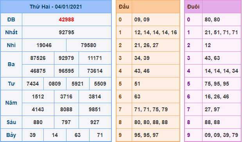Screen dimensions: 242x142
Task: Click Đầu row 0 values 09, 09
Action: (142, 20)
